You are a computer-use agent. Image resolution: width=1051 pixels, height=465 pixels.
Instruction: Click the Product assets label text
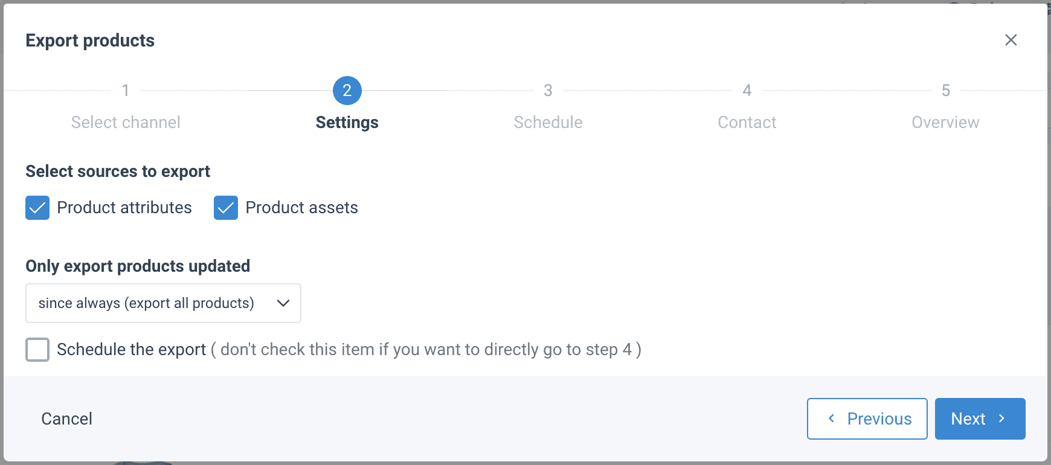coord(301,208)
